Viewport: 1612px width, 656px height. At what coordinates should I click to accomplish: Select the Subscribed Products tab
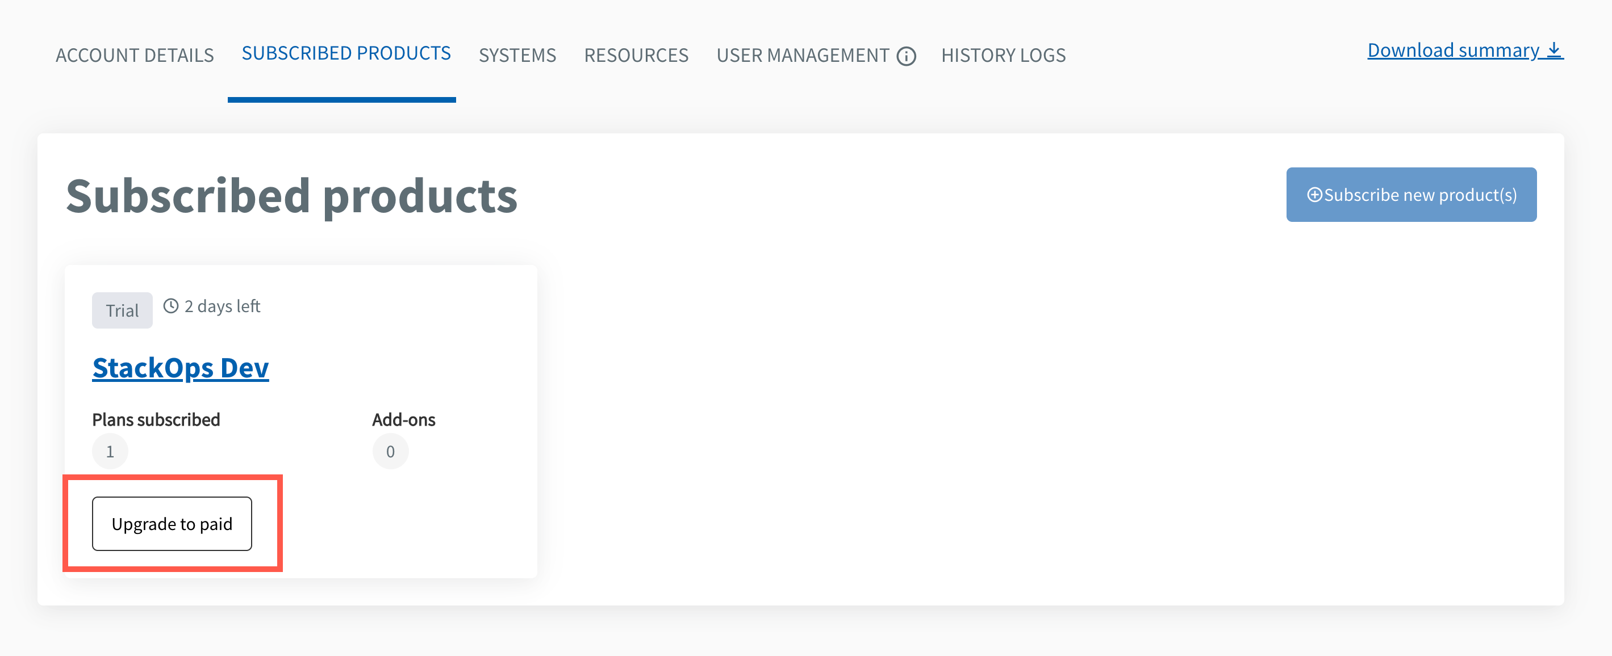(x=346, y=53)
